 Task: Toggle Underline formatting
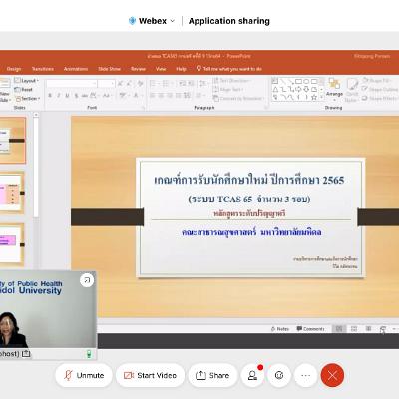[x=67, y=96]
